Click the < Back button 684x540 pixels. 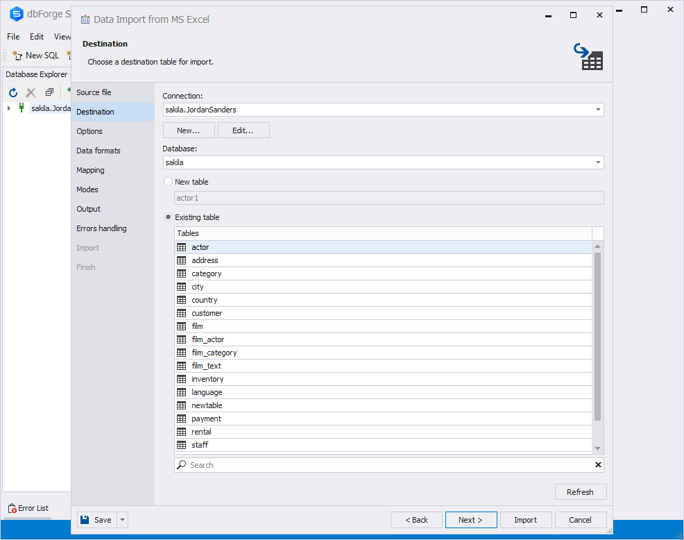pos(417,519)
